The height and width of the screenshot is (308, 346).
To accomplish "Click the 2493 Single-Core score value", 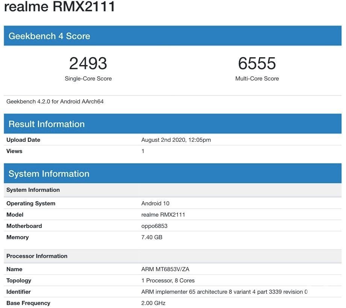I will pos(88,63).
